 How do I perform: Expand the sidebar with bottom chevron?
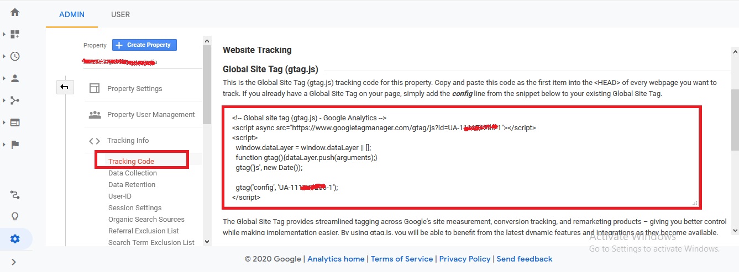(x=14, y=262)
